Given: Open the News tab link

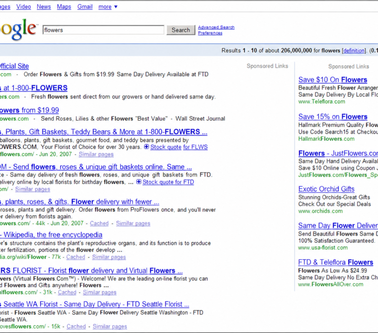Looking at the screenshot, I should (x=44, y=7).
